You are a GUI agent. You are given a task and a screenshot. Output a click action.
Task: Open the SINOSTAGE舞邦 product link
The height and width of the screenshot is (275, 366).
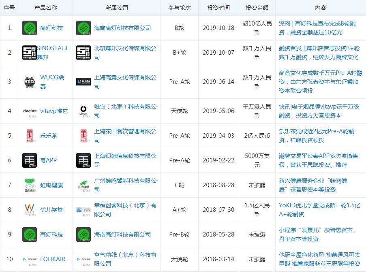tap(53, 53)
